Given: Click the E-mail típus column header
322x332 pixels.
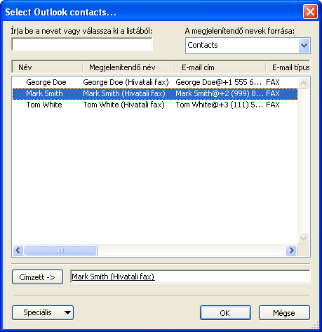Looking at the screenshot, I should pyautogui.click(x=288, y=67).
